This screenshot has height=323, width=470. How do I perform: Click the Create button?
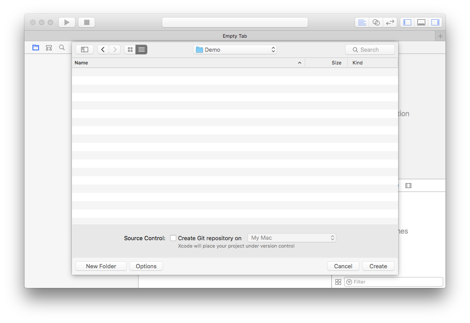378,266
